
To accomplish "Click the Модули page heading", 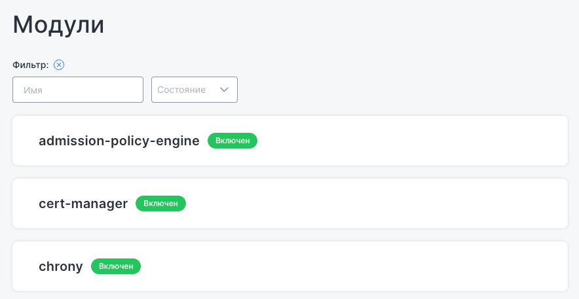I will click(x=59, y=25).
